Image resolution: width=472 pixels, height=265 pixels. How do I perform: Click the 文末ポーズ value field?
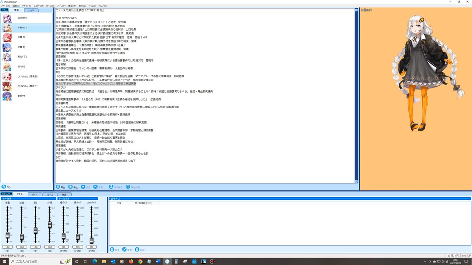coord(91,247)
